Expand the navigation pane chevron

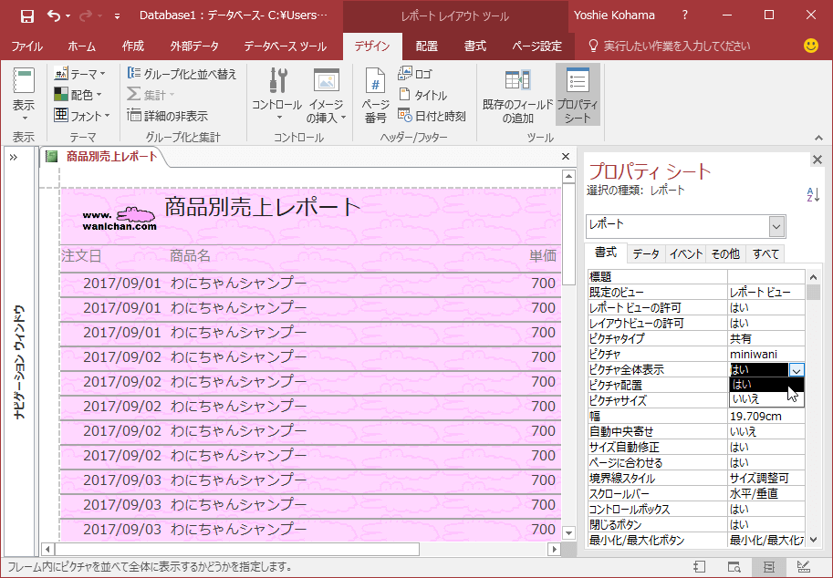(14, 157)
